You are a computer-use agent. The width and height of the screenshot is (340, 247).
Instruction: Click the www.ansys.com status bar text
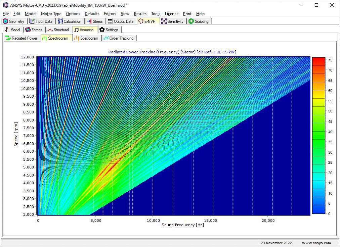coord(316,243)
